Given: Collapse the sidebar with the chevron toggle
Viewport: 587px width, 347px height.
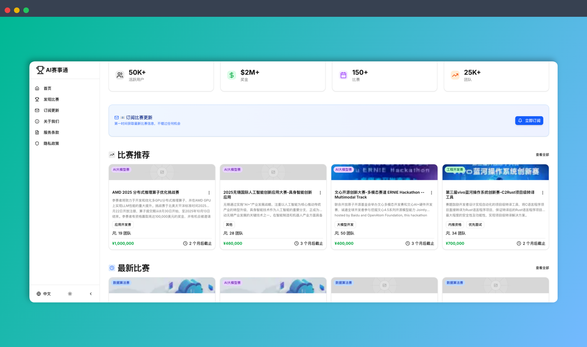Looking at the screenshot, I should click(90, 294).
